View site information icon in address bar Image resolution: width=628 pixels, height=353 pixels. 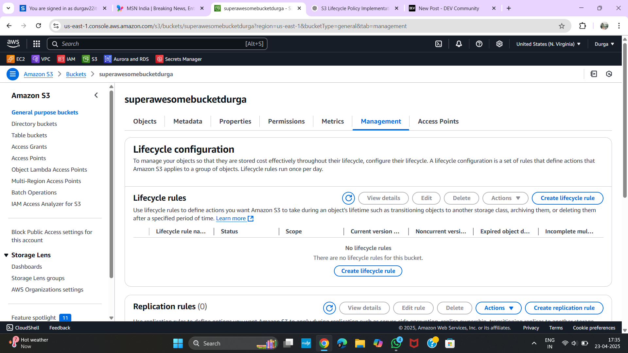56,26
